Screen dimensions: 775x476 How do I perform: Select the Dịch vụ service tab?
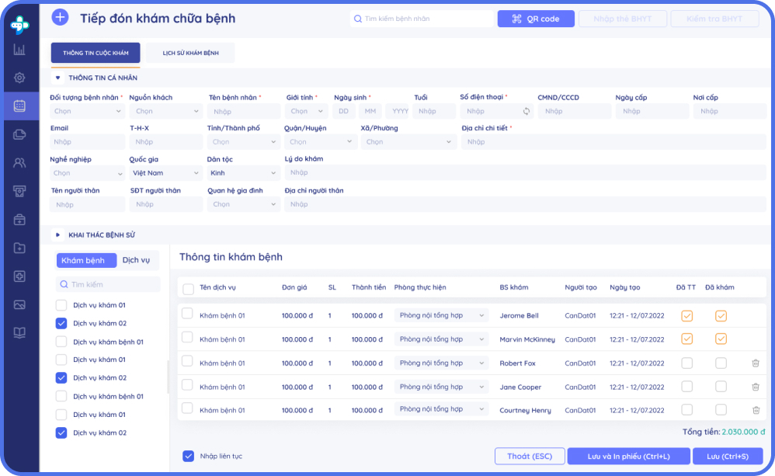pyautogui.click(x=137, y=260)
